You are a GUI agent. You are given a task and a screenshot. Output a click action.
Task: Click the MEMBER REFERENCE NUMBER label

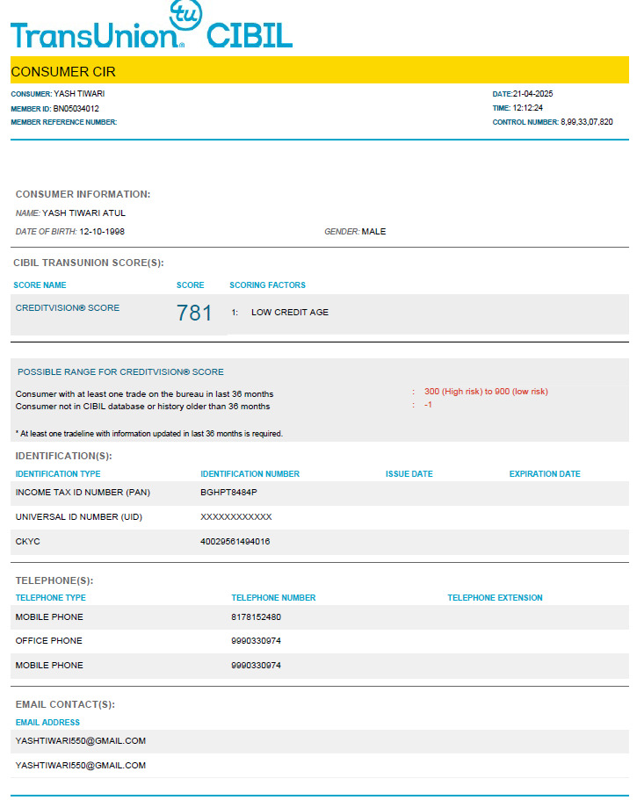click(64, 122)
